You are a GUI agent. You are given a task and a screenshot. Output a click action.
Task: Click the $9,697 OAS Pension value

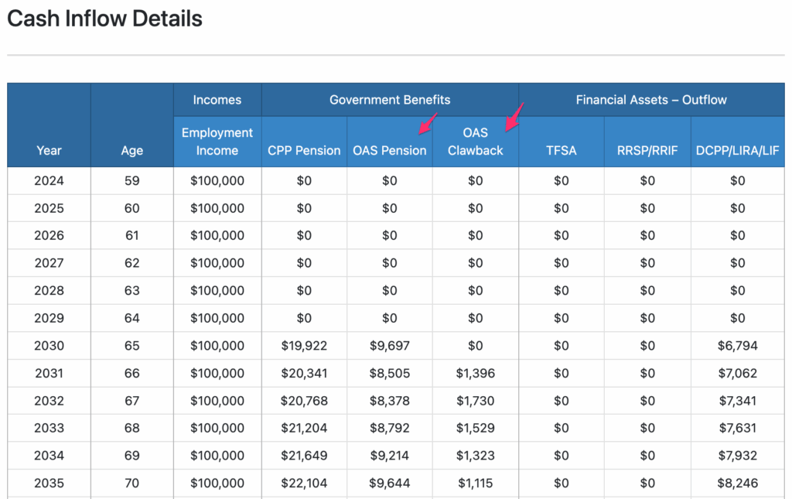click(x=389, y=346)
